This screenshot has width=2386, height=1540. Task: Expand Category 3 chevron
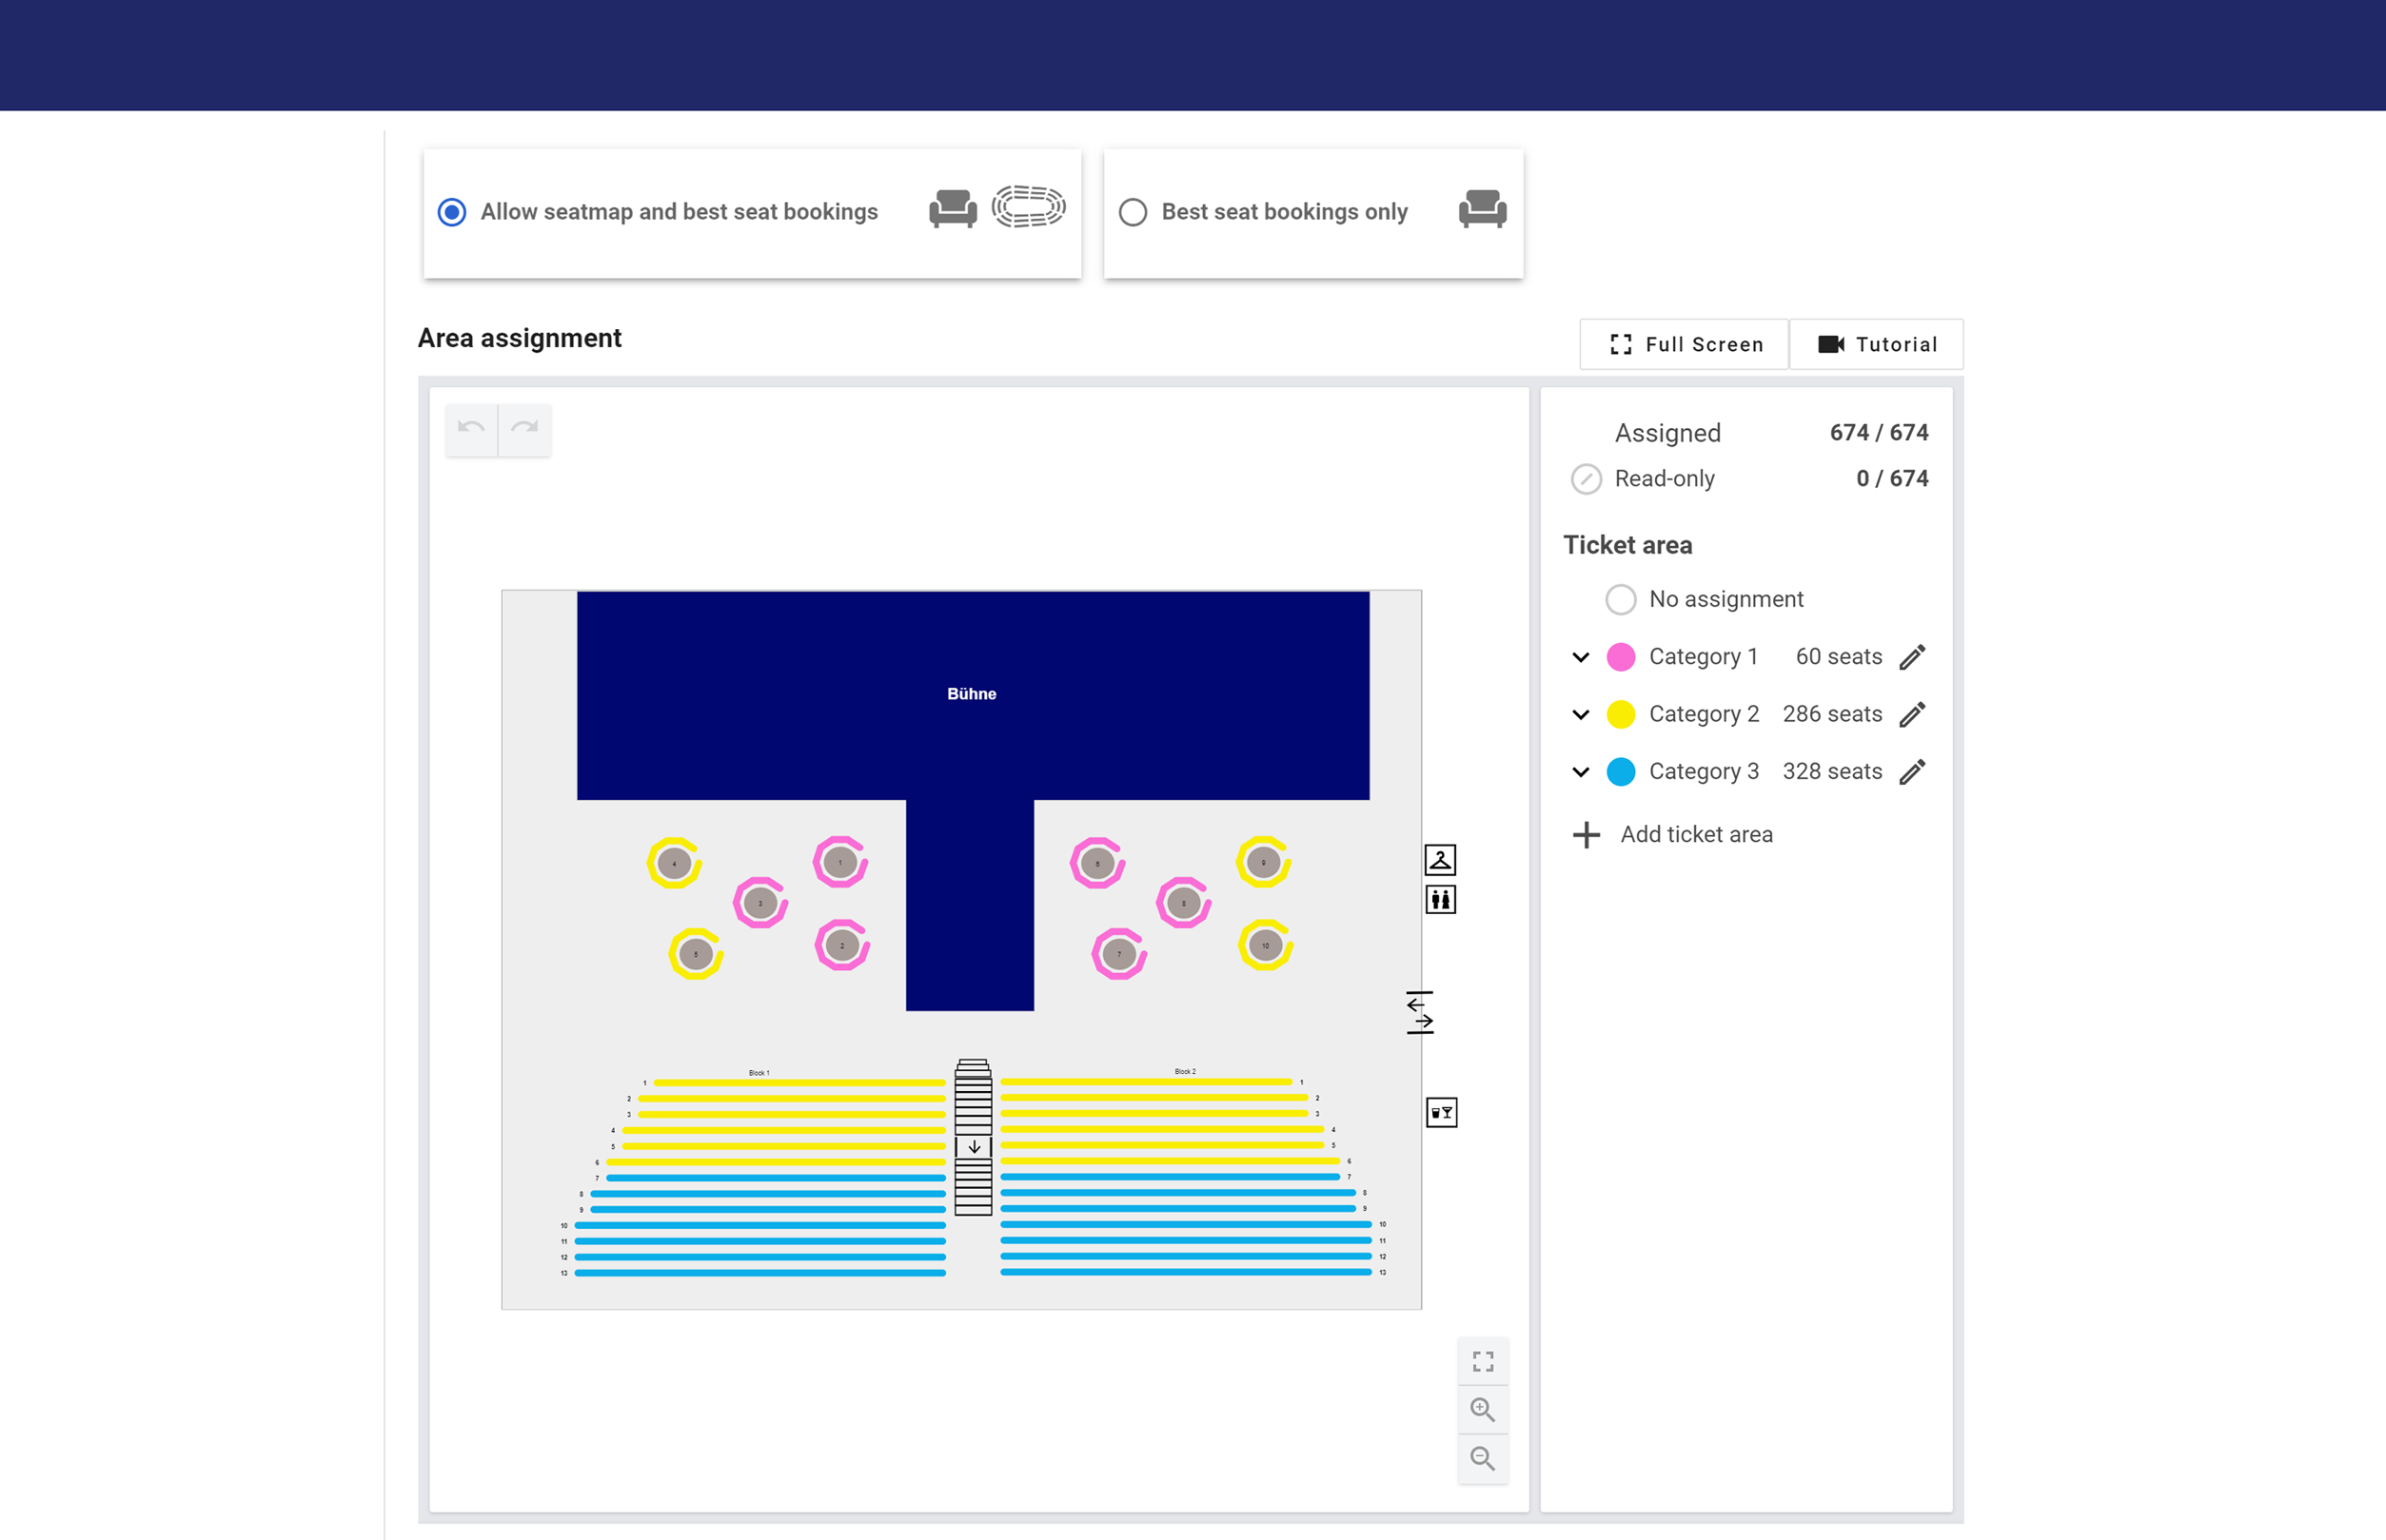pos(1581,772)
